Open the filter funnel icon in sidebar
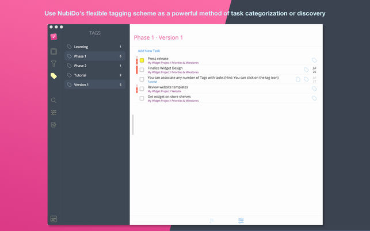 click(54, 64)
